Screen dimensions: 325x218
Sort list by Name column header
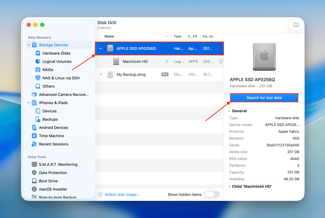tap(109, 36)
